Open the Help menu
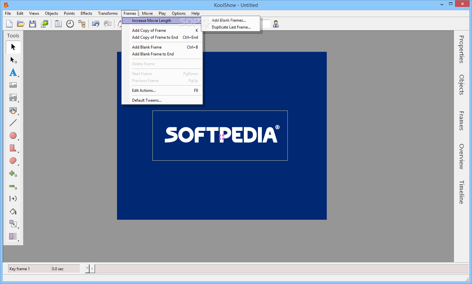This screenshot has height=284, width=472. pos(195,13)
